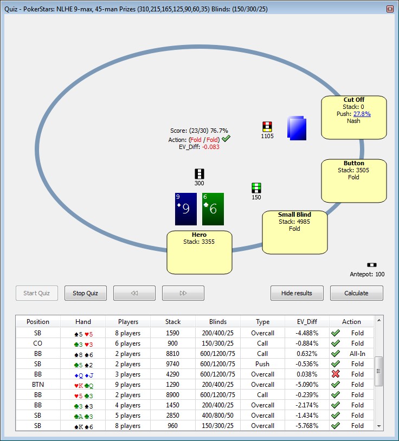Click the checkmark in -4.488% row
This screenshot has width=399, height=441.
(x=336, y=333)
